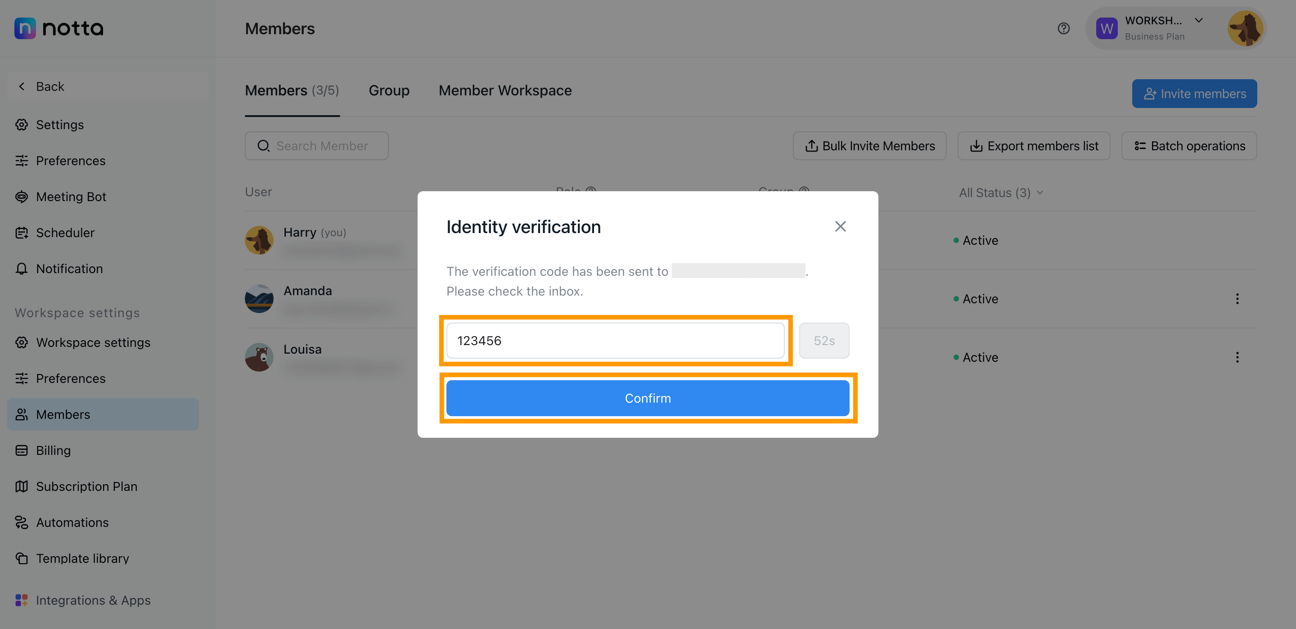Click the Scheduler calendar icon
This screenshot has width=1296, height=629.
coord(22,233)
